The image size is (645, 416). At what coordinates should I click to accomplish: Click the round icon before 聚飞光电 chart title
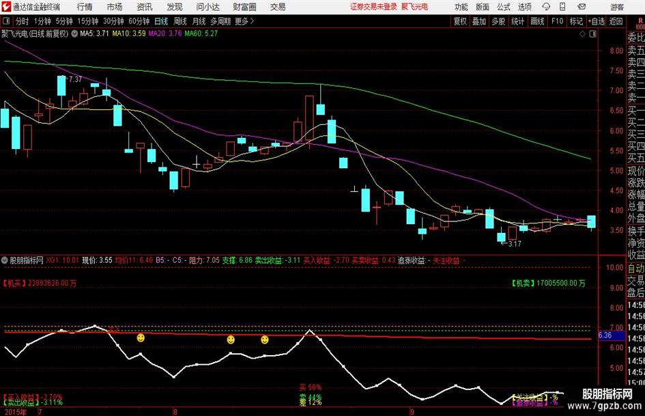tap(74, 33)
